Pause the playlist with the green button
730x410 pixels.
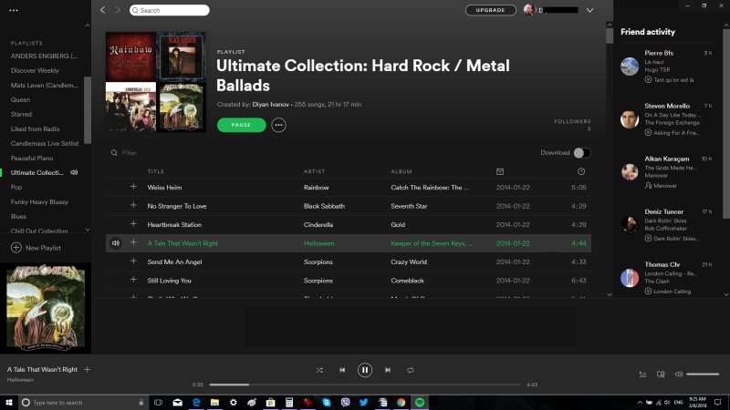pyautogui.click(x=241, y=125)
